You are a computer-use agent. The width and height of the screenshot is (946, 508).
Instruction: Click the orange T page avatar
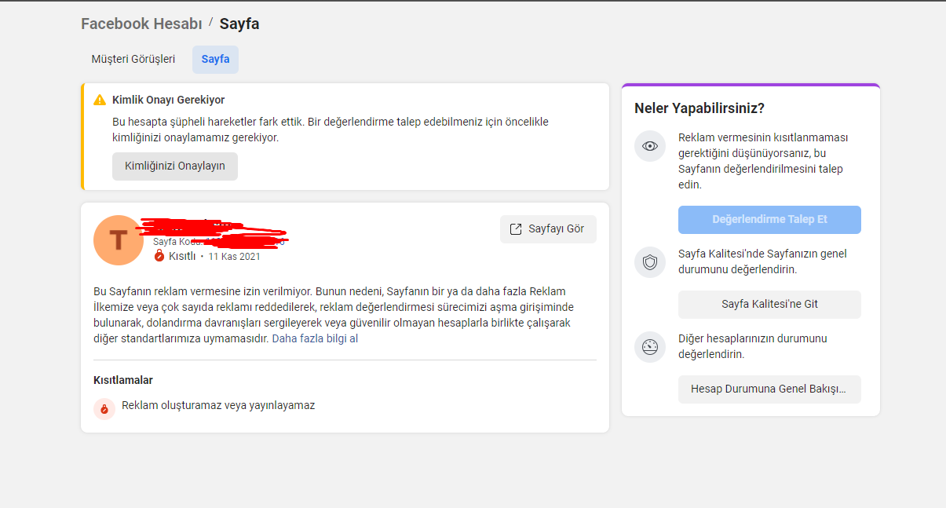coord(119,240)
